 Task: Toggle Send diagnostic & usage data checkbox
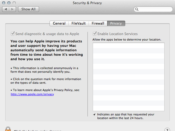[13, 34]
